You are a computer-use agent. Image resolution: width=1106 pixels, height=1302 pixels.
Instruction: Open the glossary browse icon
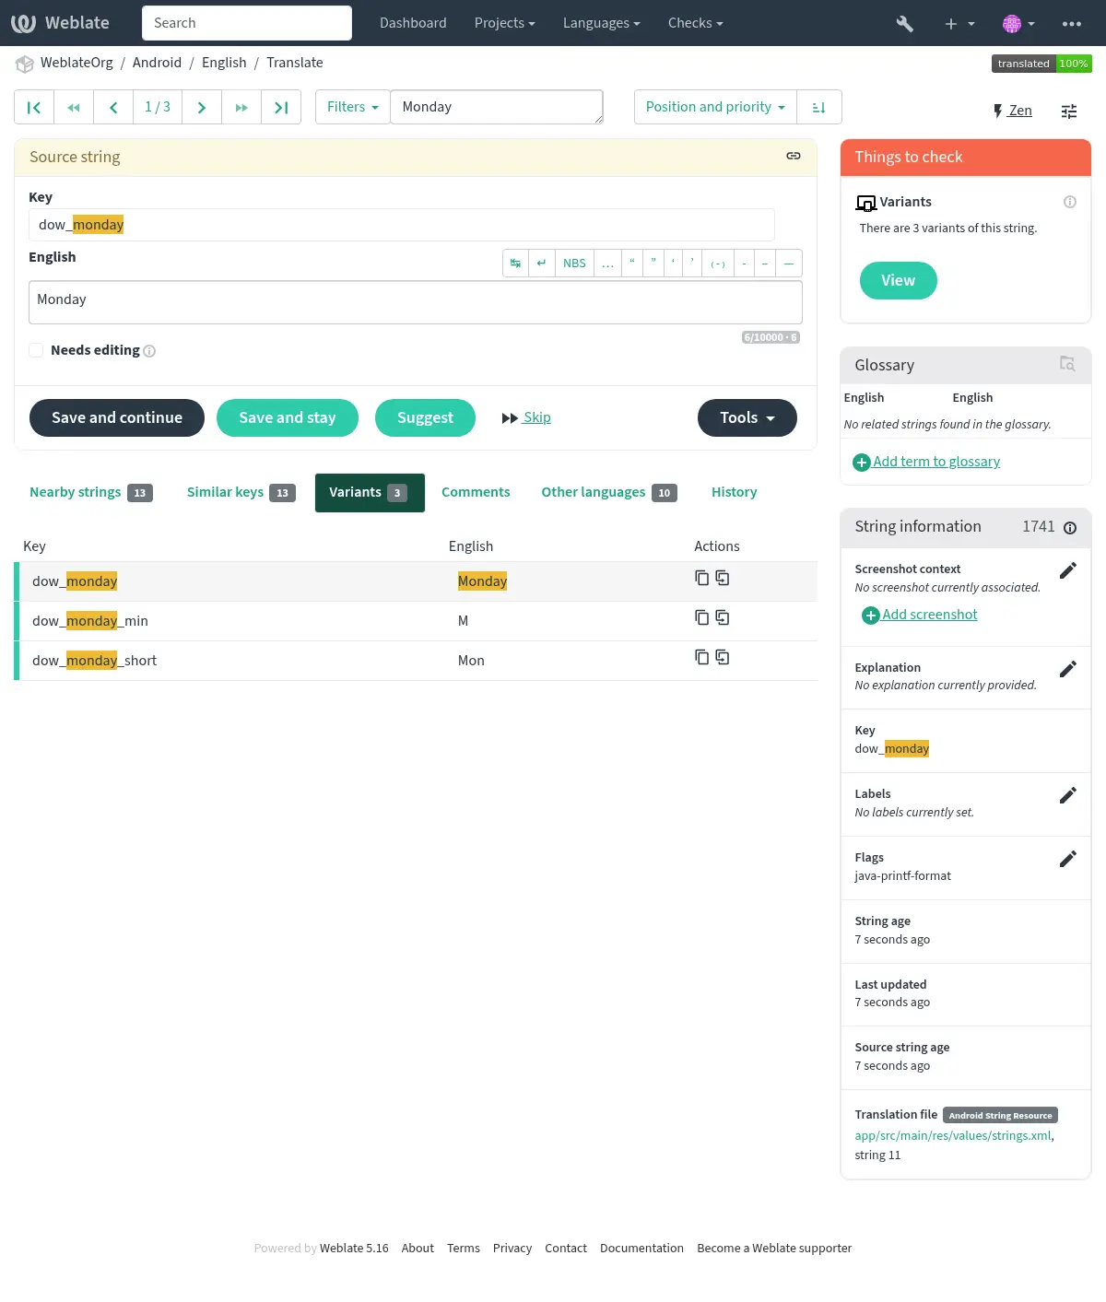click(x=1066, y=364)
